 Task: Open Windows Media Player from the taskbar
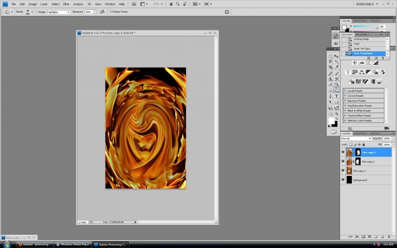tap(73, 245)
